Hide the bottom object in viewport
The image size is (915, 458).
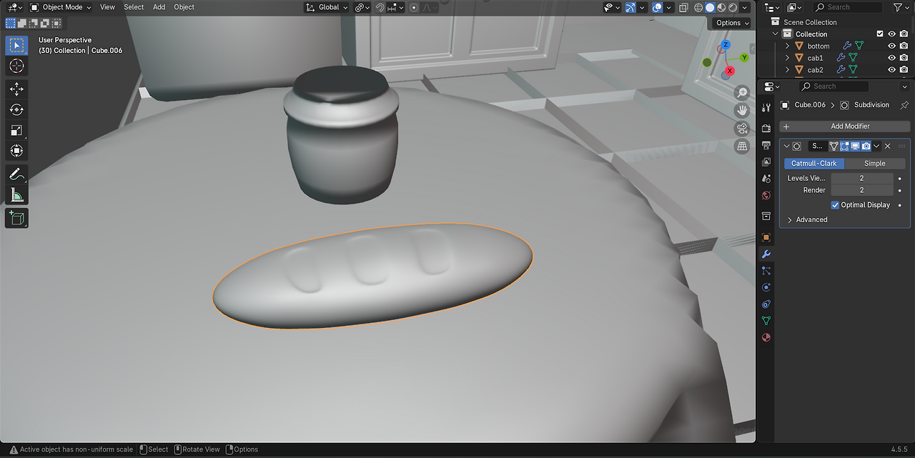click(x=891, y=46)
